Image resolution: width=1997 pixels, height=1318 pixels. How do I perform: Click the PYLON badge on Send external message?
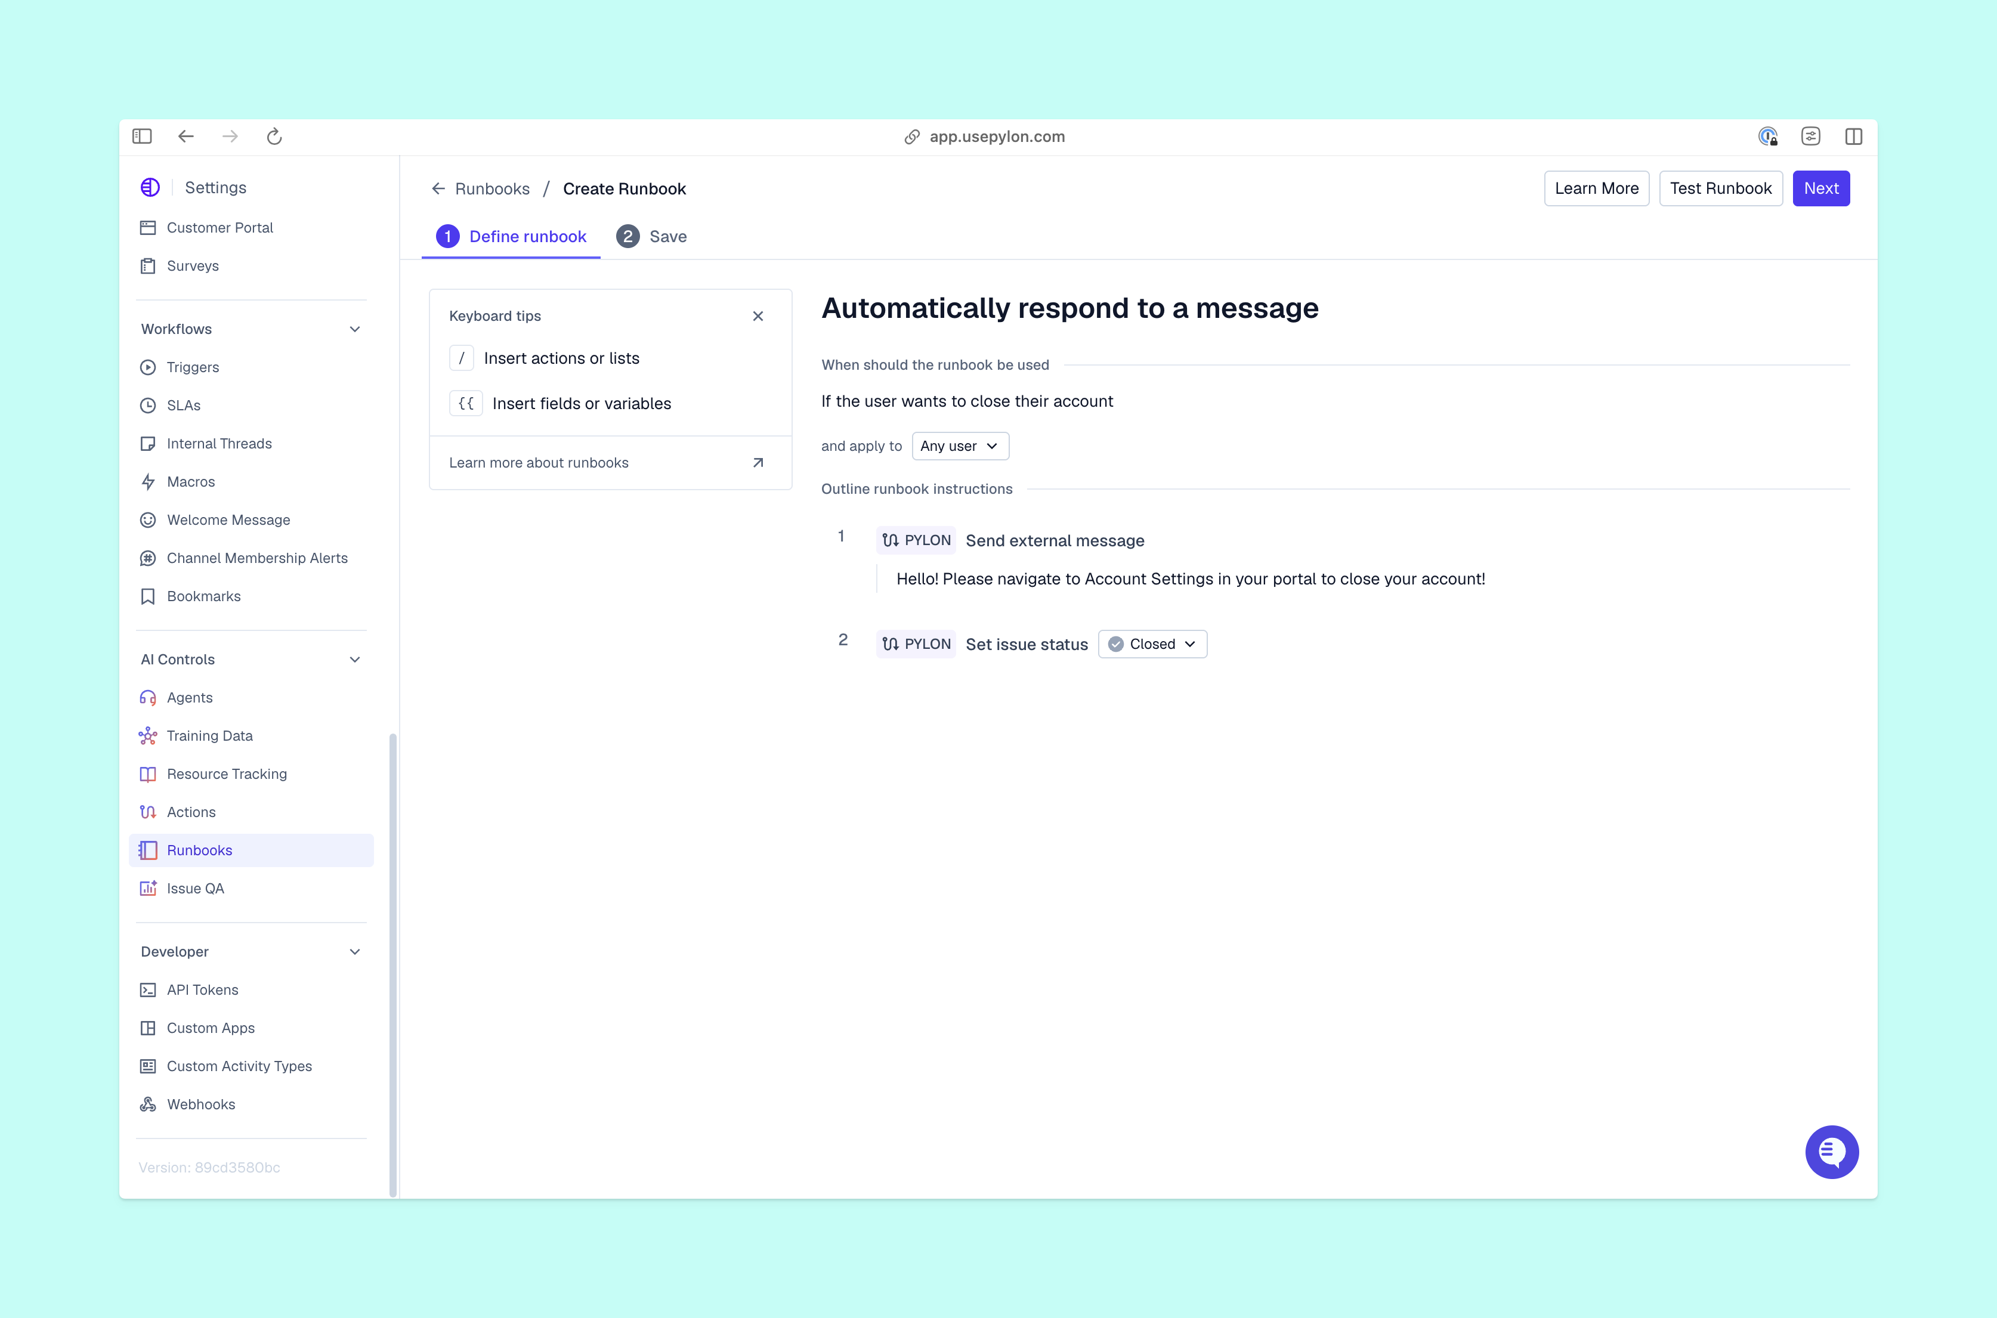(916, 540)
